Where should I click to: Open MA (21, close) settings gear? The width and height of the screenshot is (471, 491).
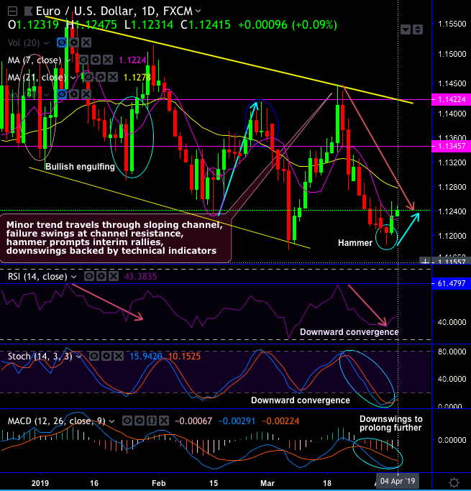tap(101, 77)
